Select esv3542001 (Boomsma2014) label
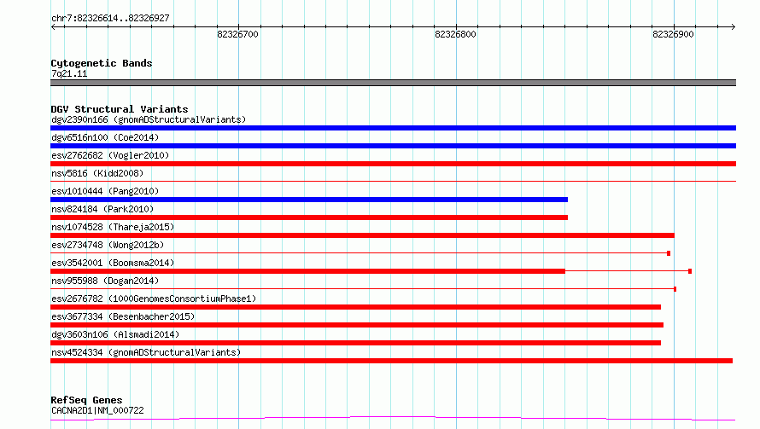760x429 pixels. tap(113, 263)
